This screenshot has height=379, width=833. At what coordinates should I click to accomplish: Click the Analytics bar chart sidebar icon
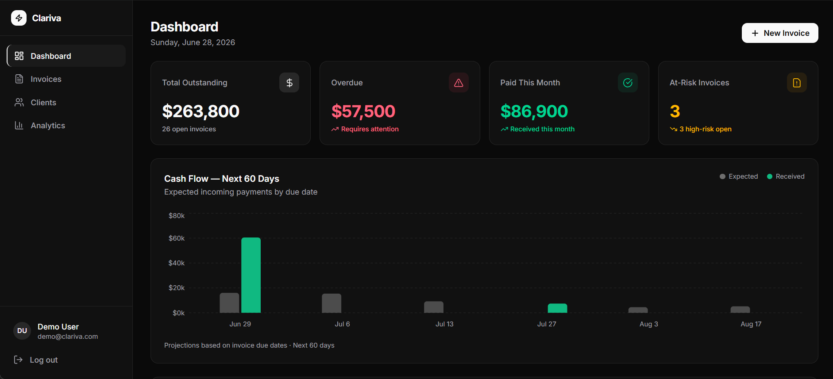point(19,125)
